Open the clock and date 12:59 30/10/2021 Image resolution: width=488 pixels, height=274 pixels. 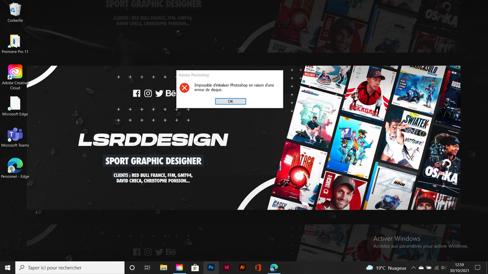pyautogui.click(x=459, y=268)
